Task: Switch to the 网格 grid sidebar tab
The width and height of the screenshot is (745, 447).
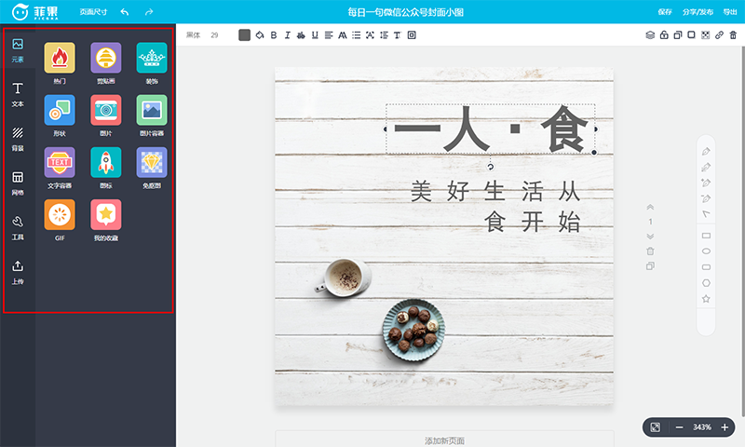Action: pos(18,183)
